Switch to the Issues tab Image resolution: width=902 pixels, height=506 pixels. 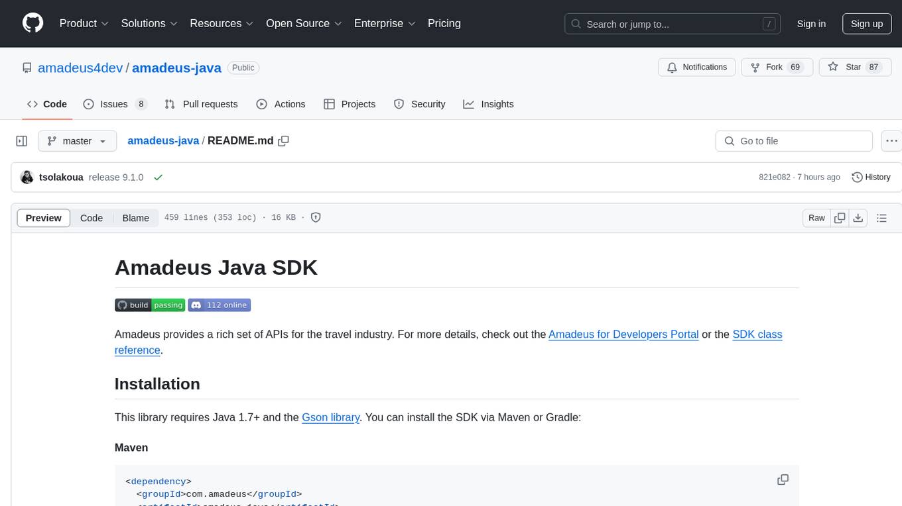(115, 104)
